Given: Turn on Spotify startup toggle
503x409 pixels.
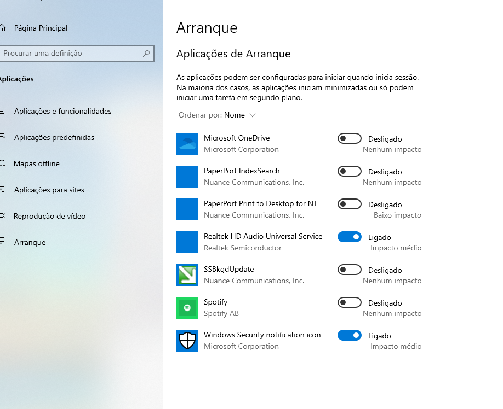Looking at the screenshot, I should (349, 303).
